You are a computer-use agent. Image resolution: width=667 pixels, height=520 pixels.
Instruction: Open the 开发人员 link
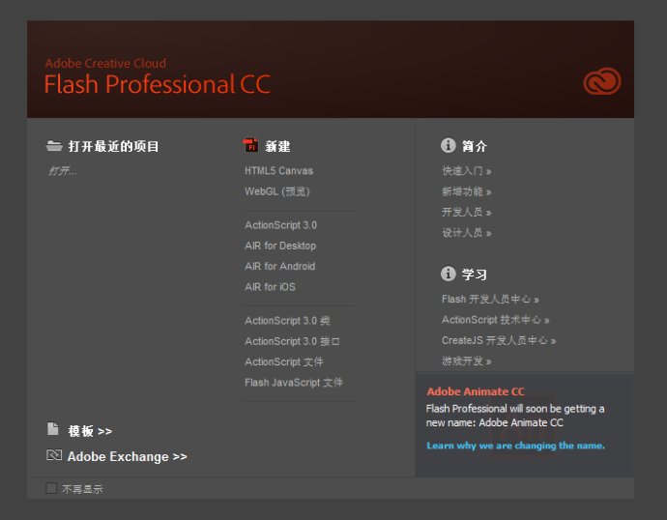467,212
